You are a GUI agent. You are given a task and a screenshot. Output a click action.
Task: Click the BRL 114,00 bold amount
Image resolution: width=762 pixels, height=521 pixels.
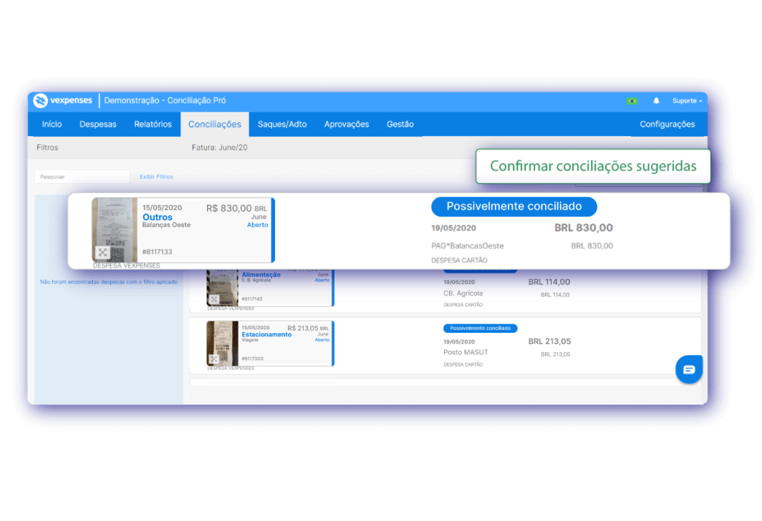[x=549, y=282]
